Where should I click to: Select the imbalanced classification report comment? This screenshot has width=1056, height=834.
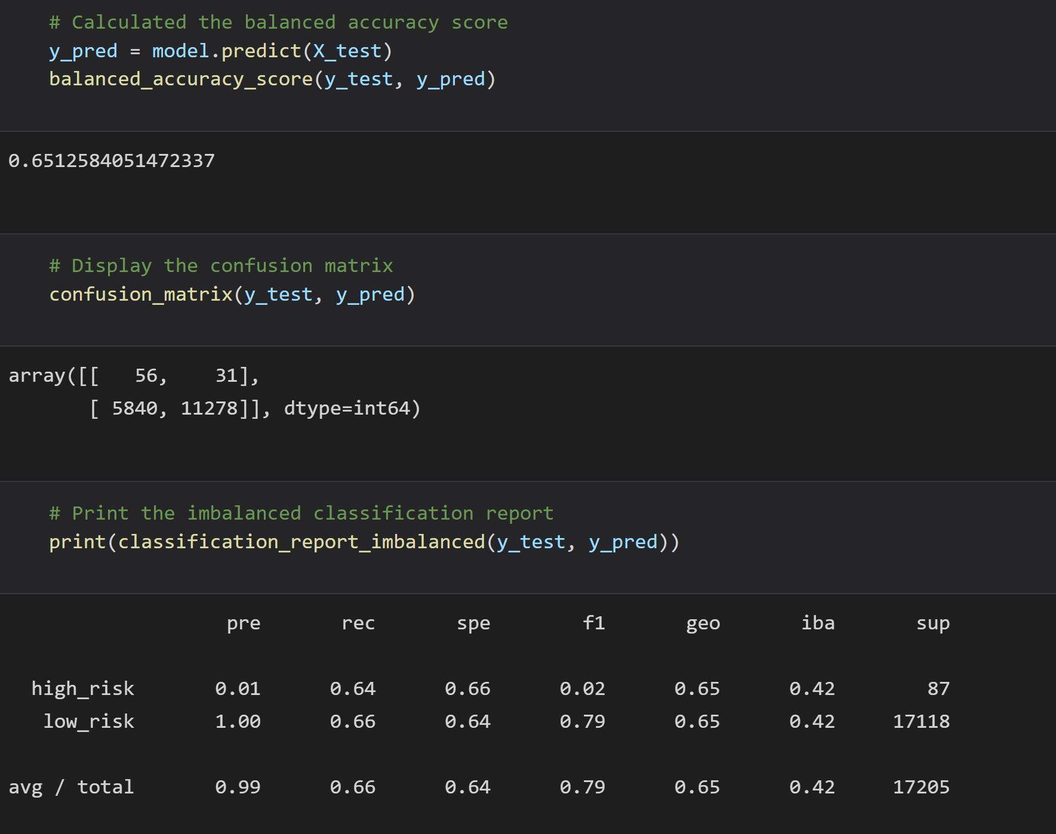pyautogui.click(x=300, y=512)
